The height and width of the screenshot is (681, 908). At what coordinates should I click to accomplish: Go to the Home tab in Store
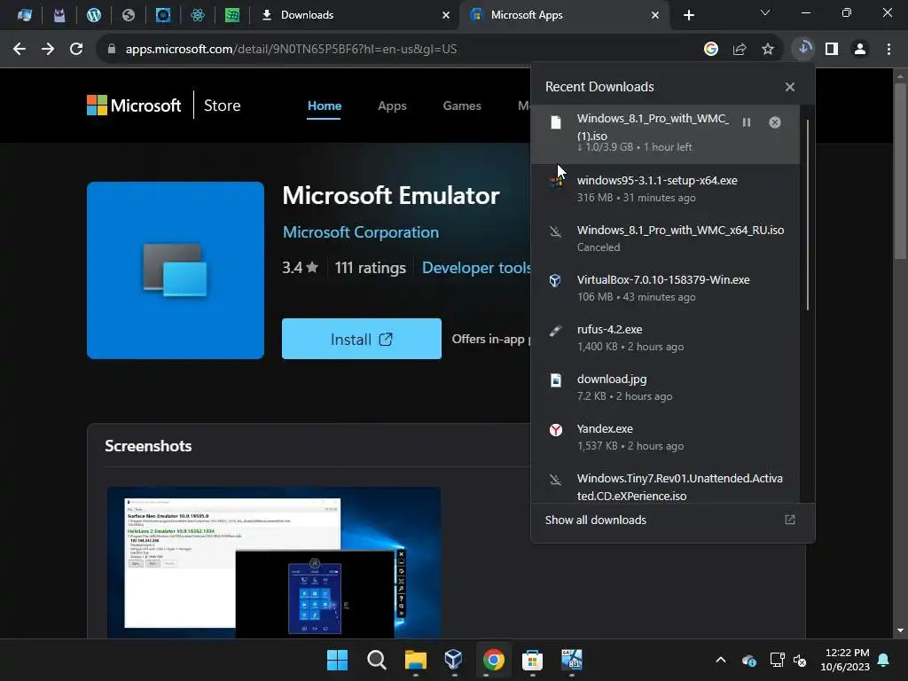[325, 106]
